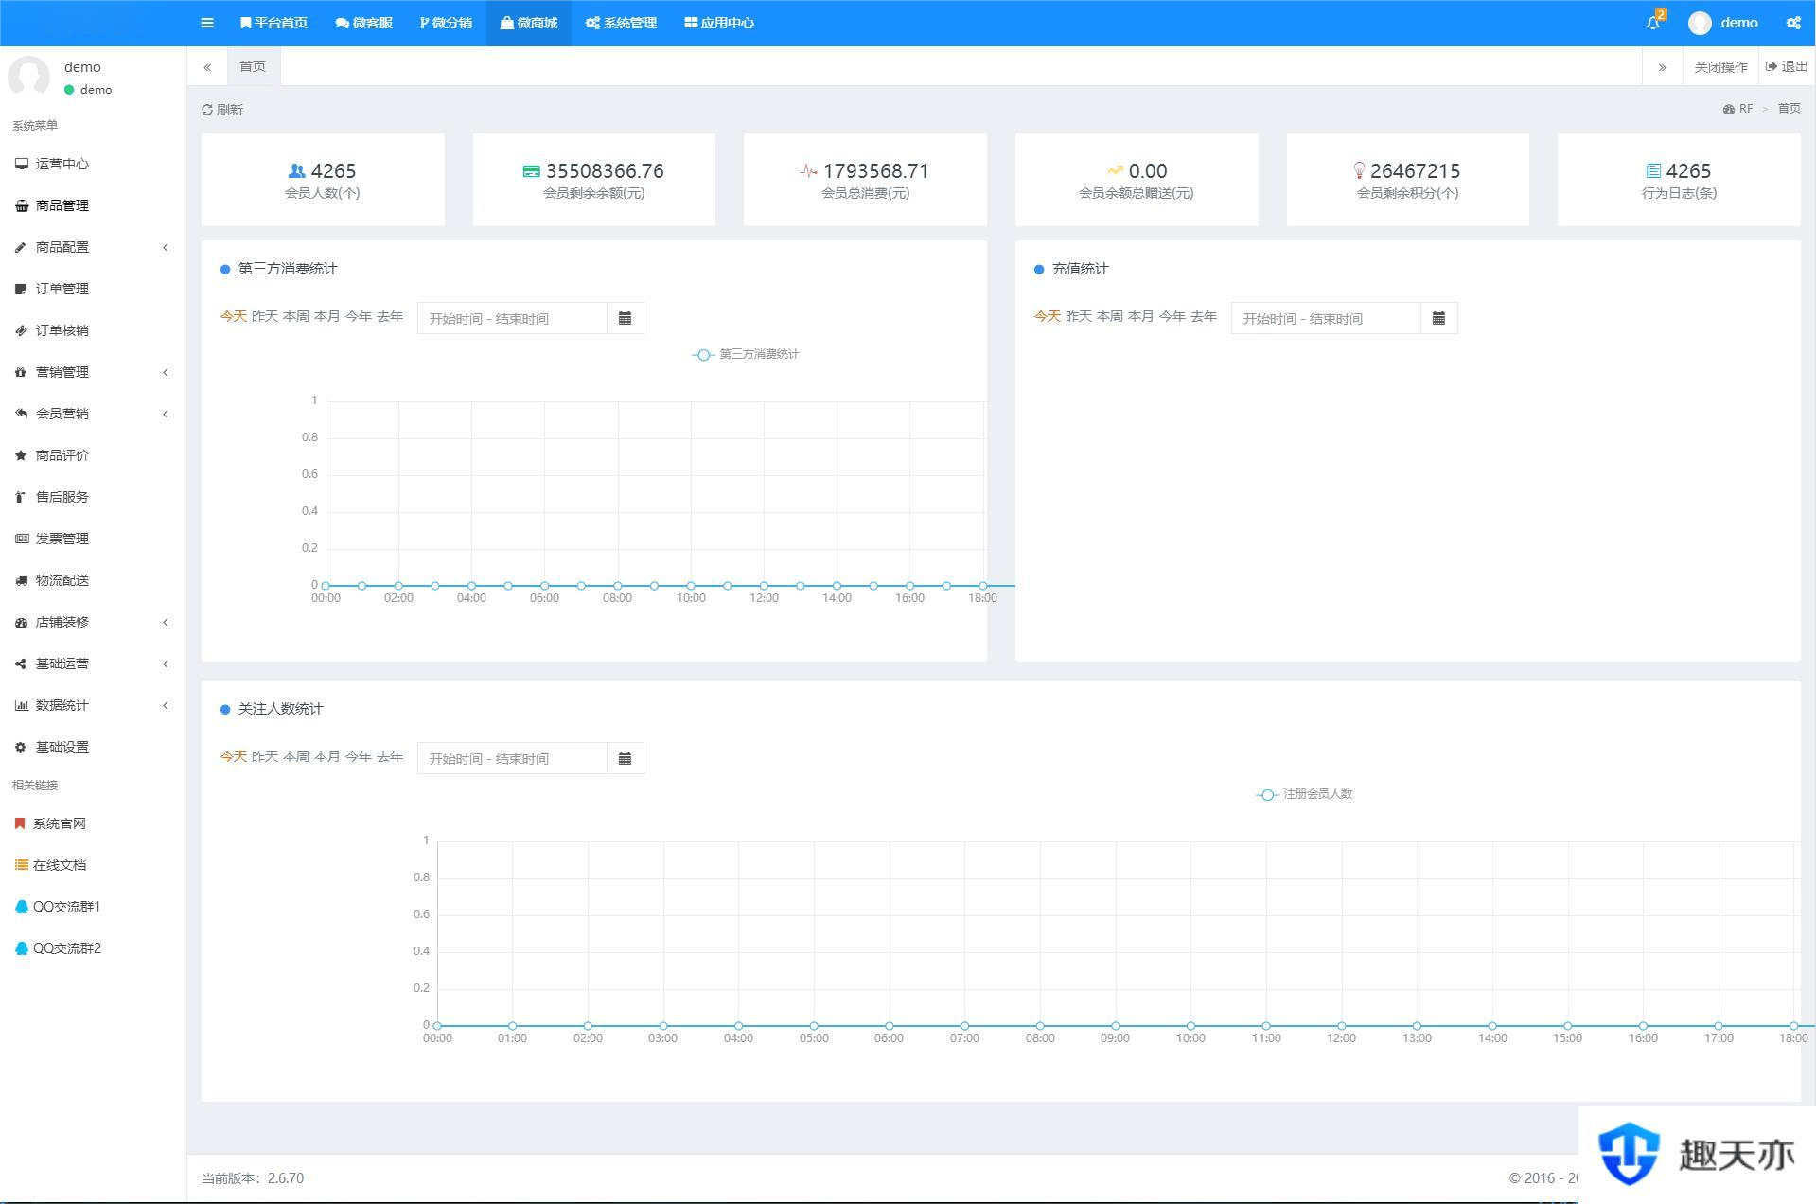Viewport: 1816px width, 1204px height.
Task: Select 本周 filter in 第三方消费统计
Action: [296, 316]
